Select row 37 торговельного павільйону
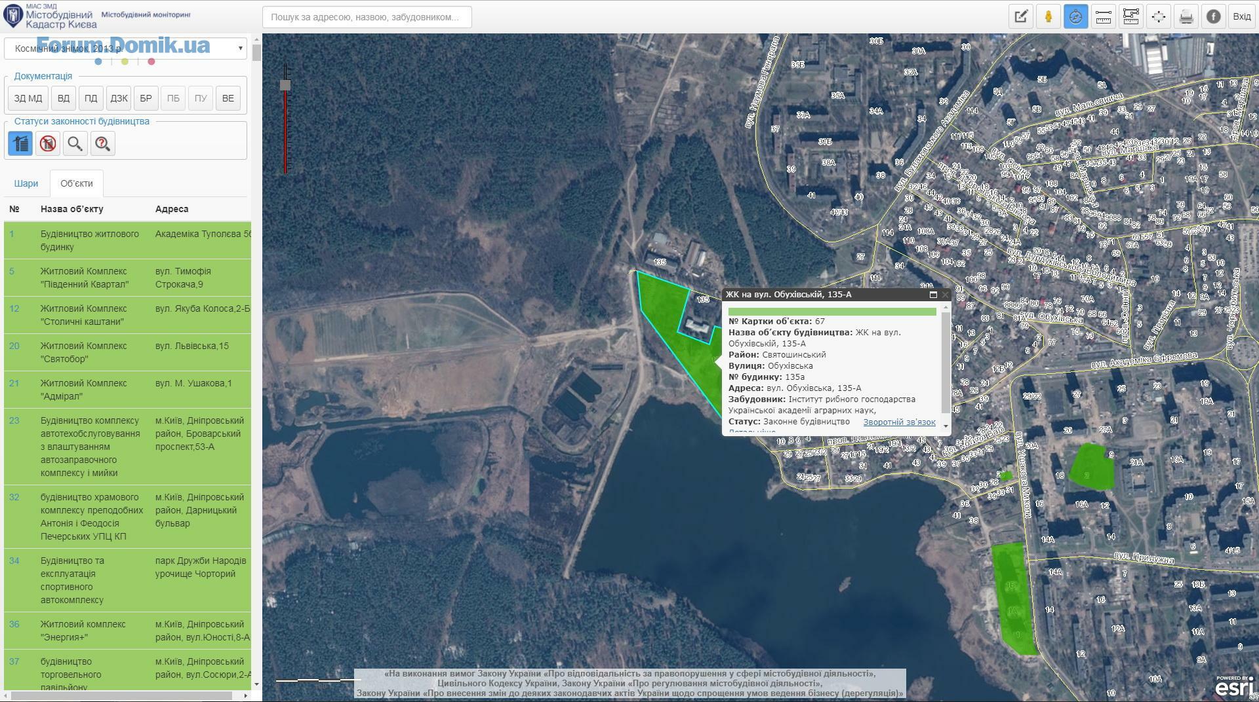 tap(127, 669)
